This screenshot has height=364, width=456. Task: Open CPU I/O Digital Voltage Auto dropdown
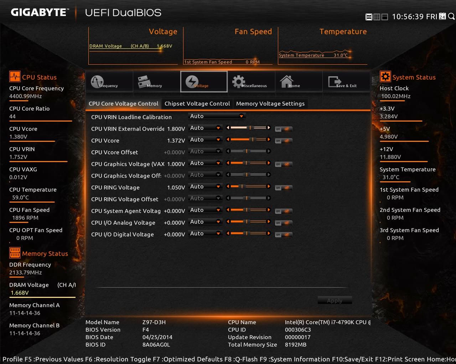[205, 234]
